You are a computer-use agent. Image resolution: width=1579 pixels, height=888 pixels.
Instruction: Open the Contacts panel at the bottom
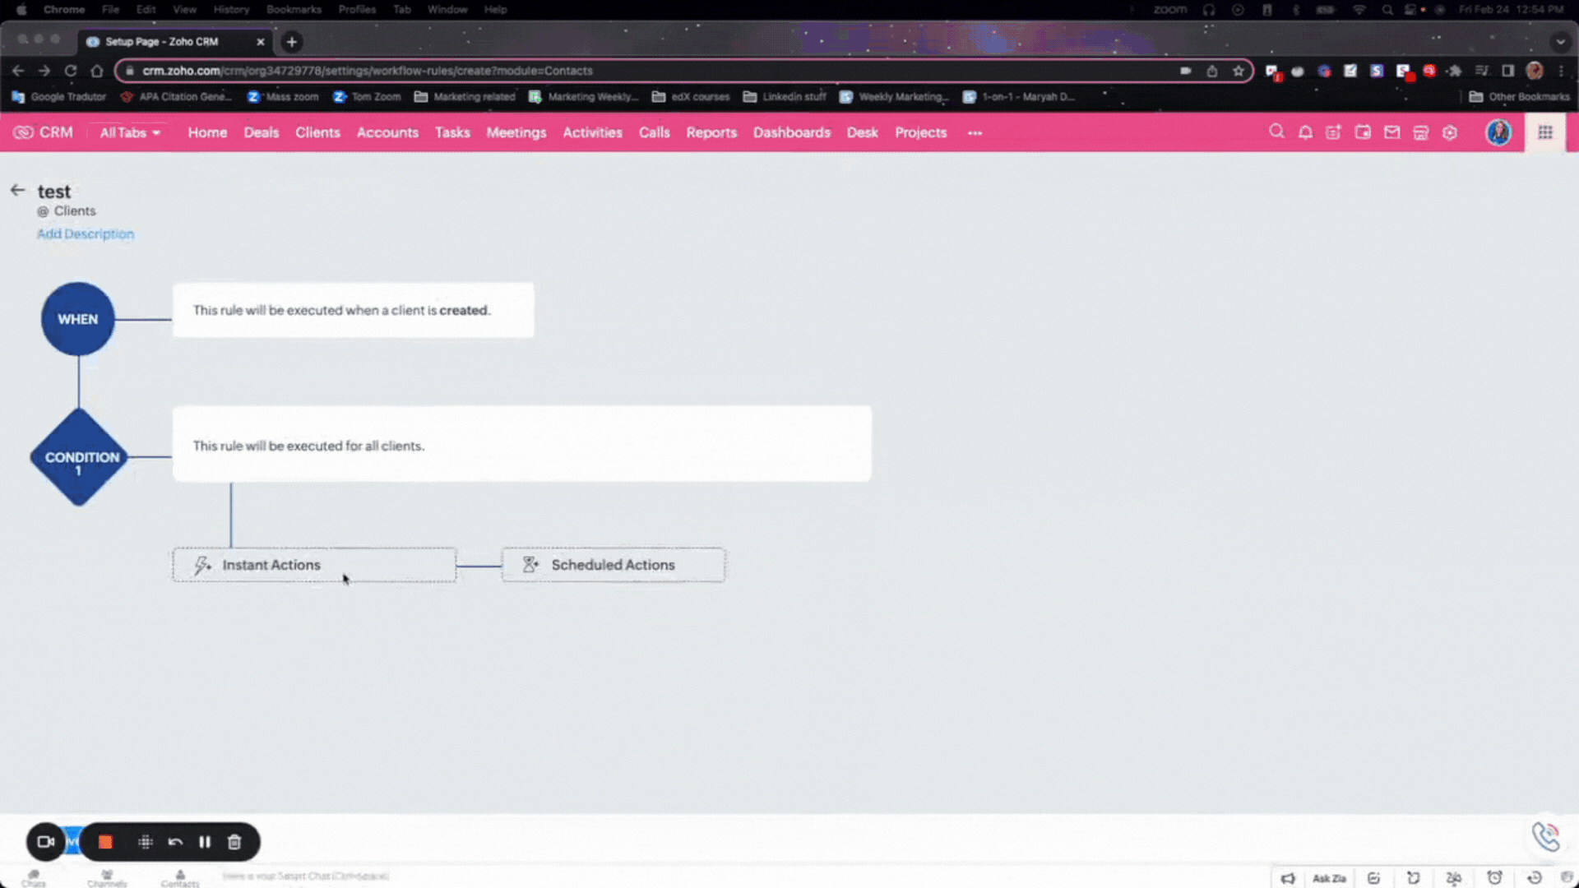click(x=180, y=878)
